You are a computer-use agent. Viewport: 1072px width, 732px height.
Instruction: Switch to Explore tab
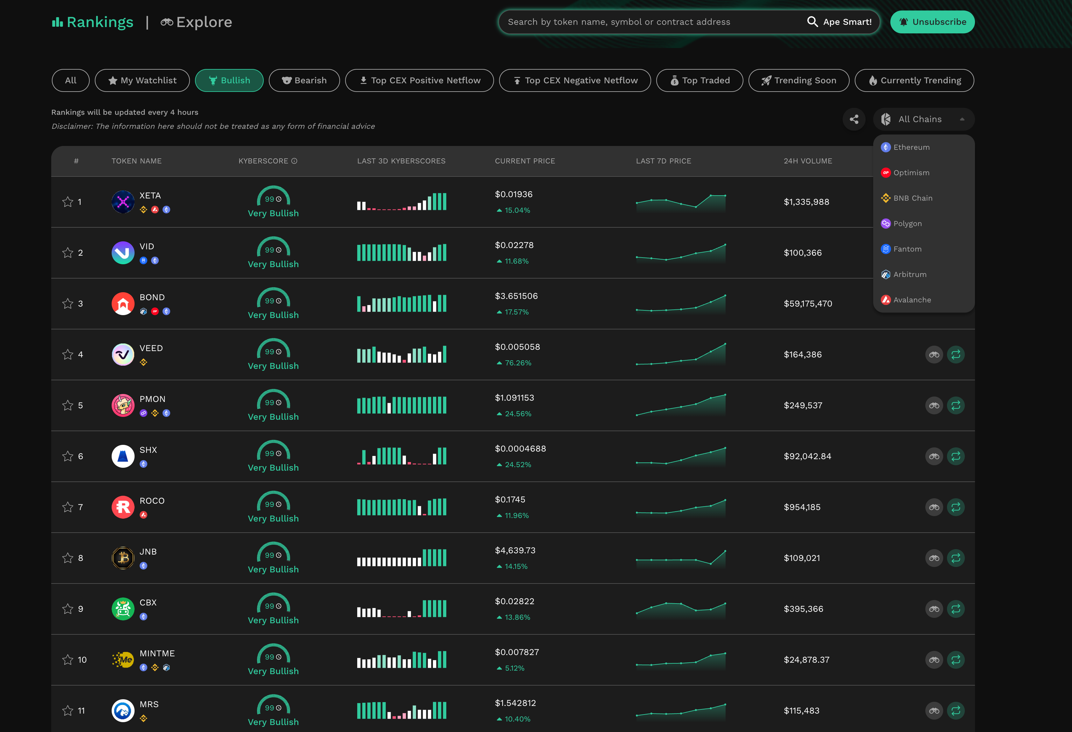(x=196, y=22)
